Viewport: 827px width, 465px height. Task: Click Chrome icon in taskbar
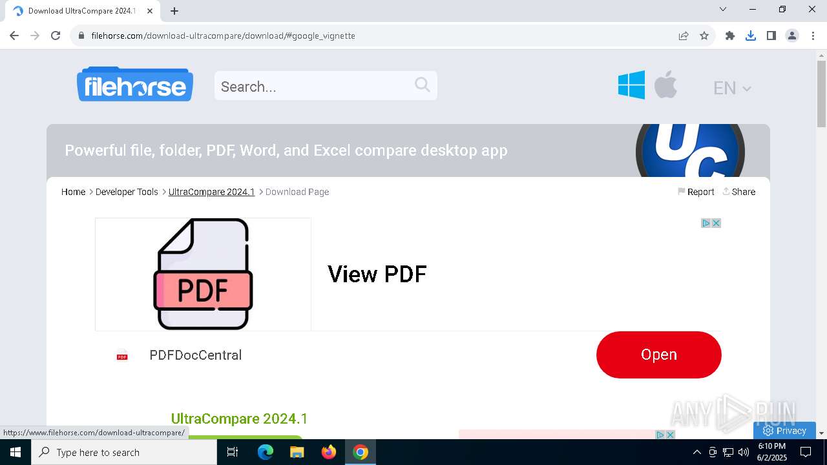[x=361, y=452]
